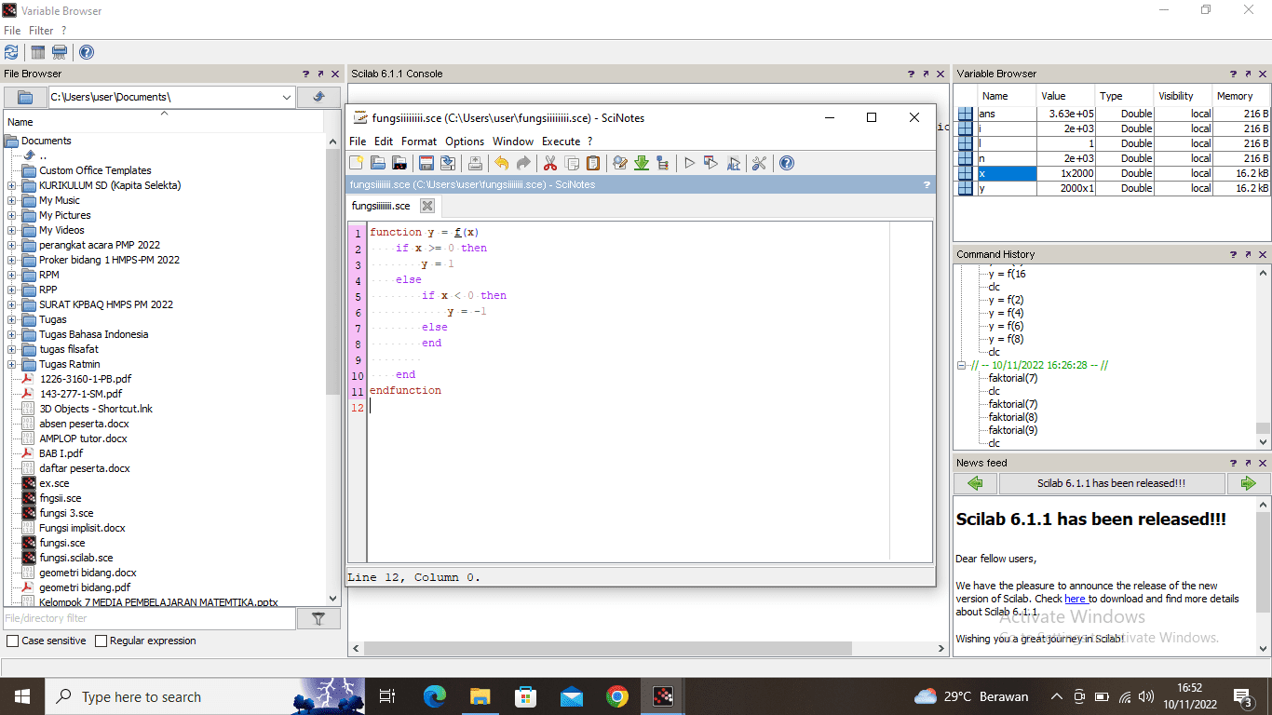Viewport: 1272px width, 715px height.
Task: Show next news item with right arrow
Action: tap(1248, 483)
